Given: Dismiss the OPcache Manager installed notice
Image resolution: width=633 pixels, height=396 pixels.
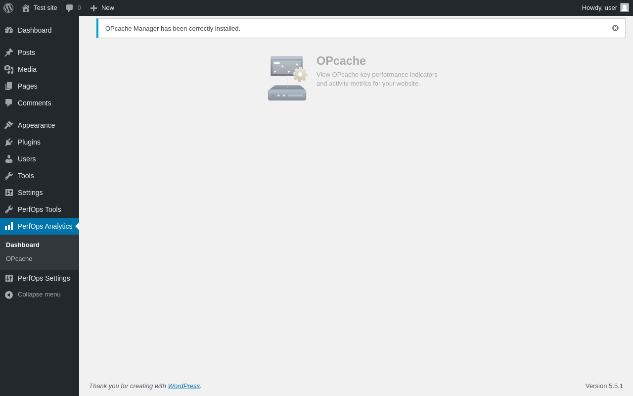Looking at the screenshot, I should pos(615,28).
